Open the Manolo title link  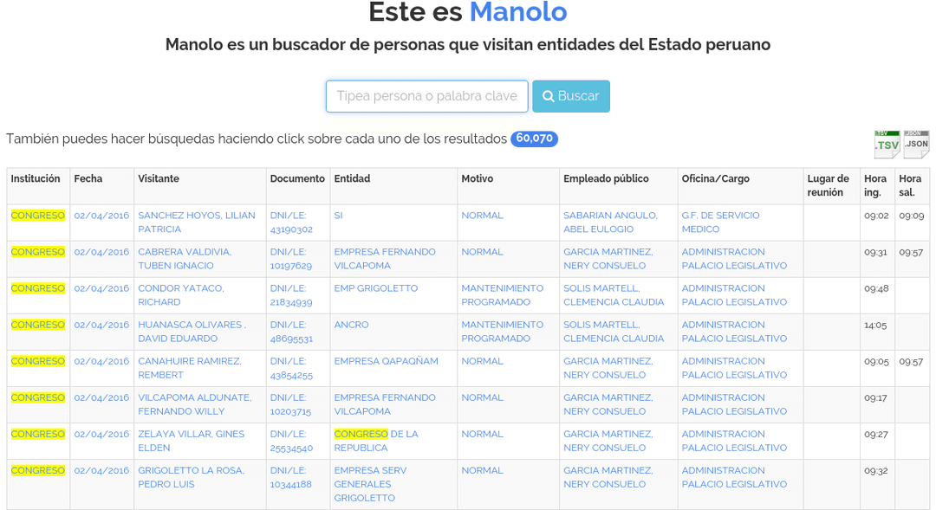point(518,12)
